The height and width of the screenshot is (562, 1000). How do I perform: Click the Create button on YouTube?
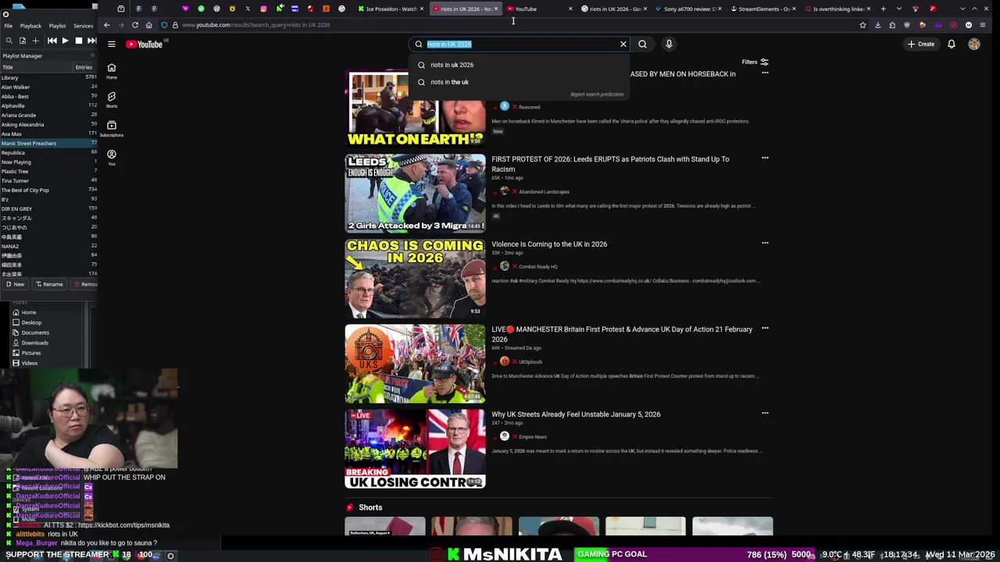(921, 44)
